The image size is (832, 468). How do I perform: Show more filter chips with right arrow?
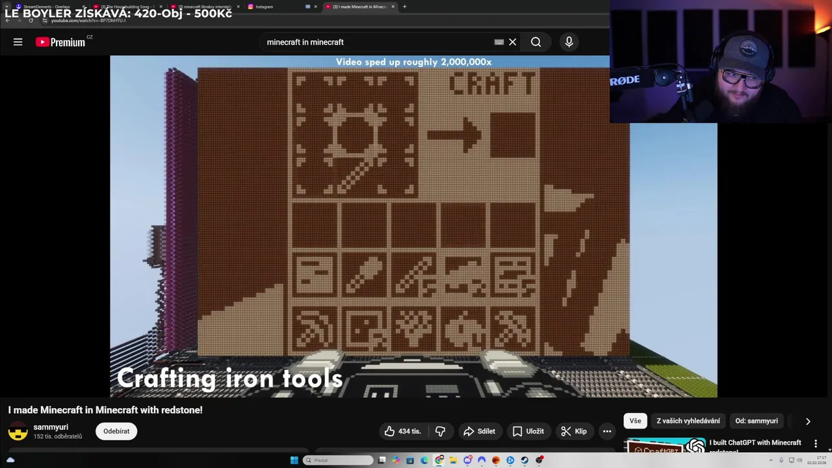click(808, 421)
